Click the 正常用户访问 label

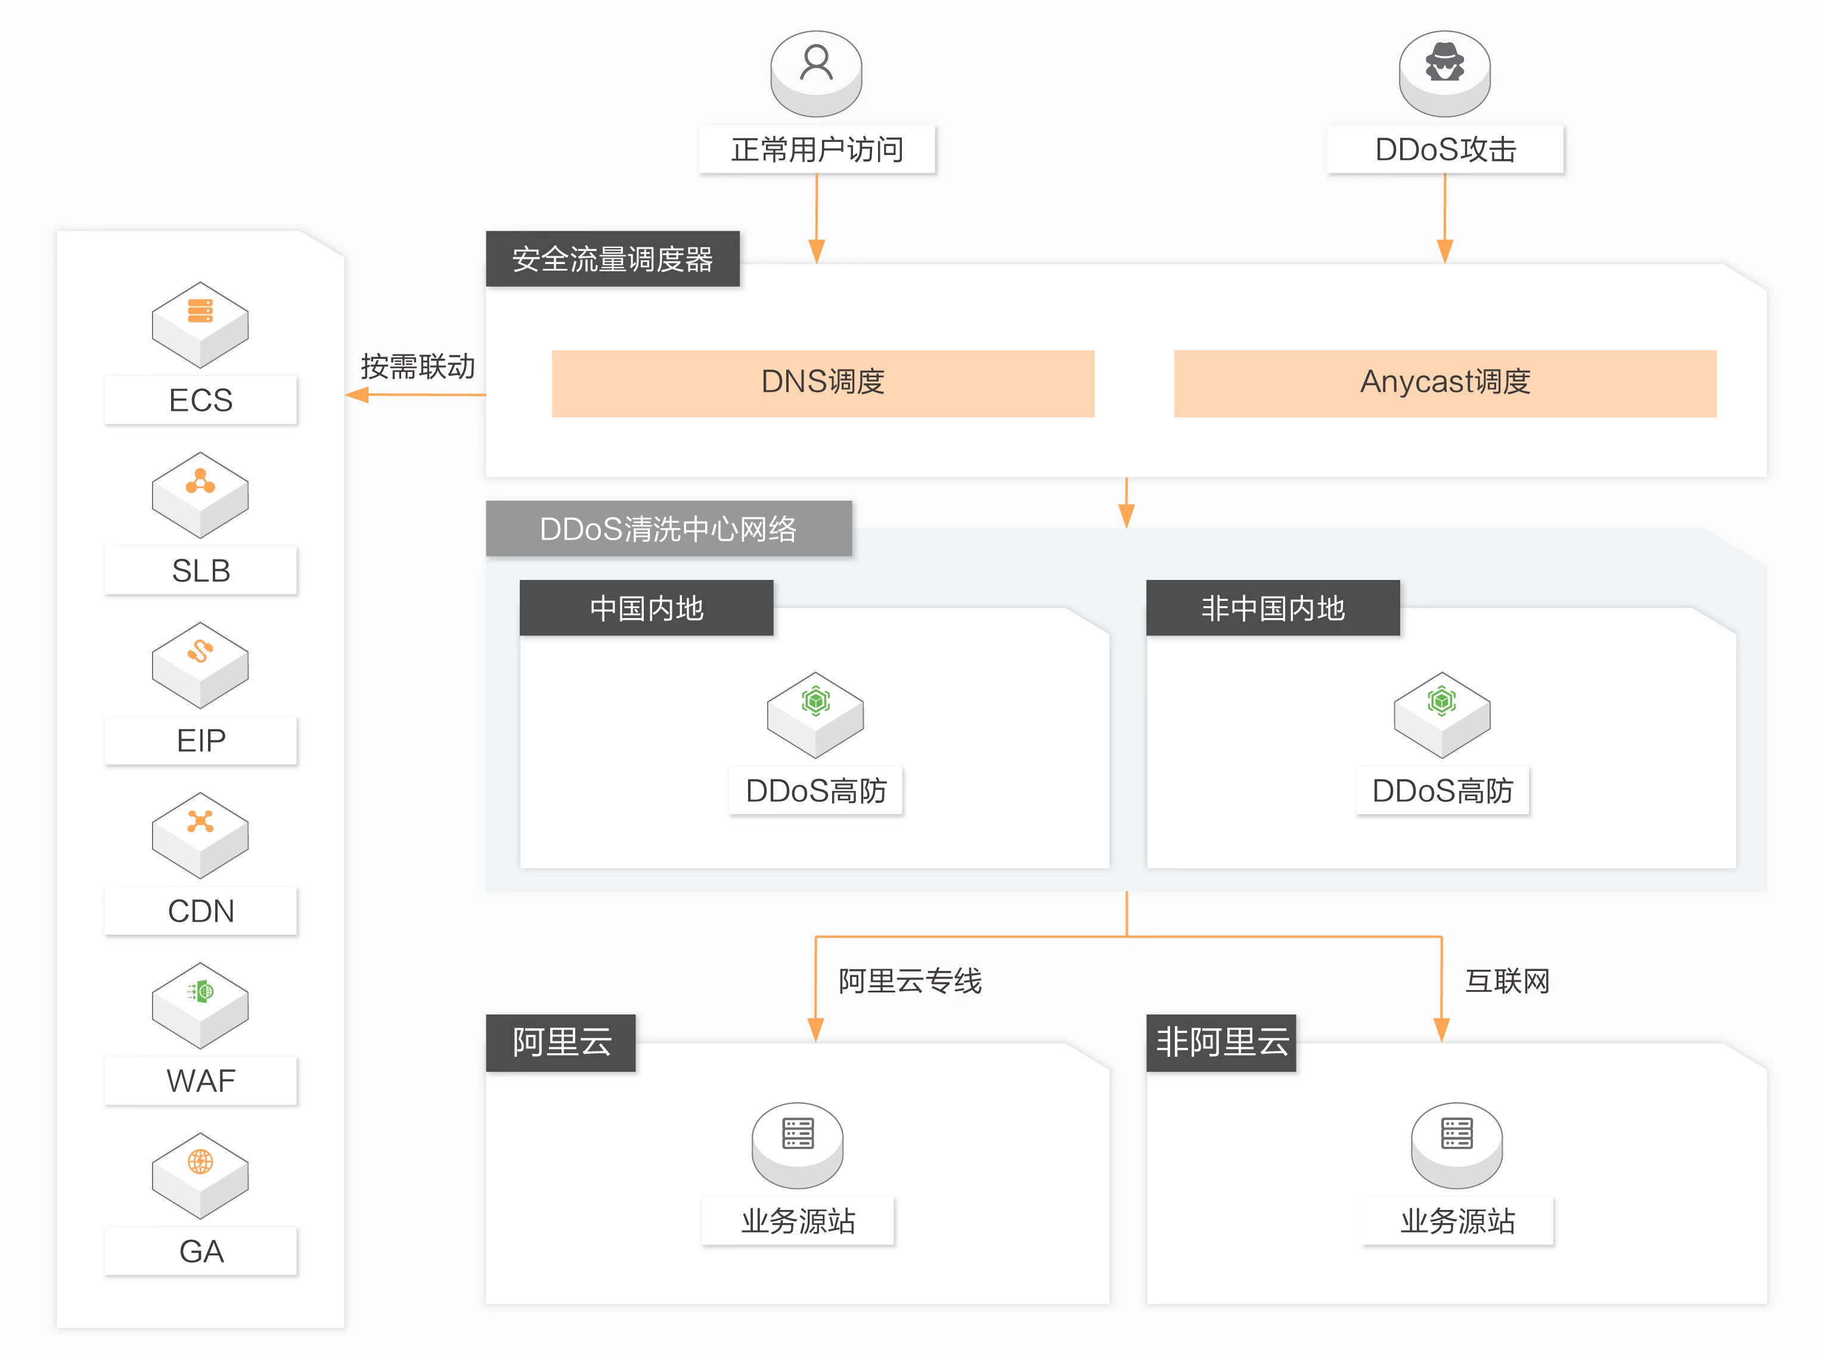click(816, 150)
